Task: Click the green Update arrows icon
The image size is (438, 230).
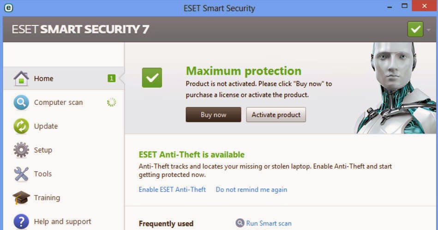Action: coord(21,127)
